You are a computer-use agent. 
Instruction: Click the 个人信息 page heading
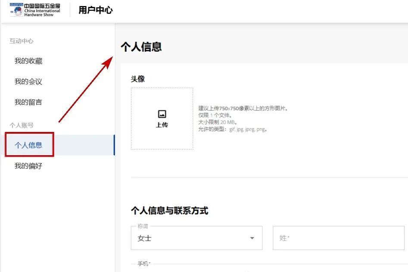tap(141, 47)
